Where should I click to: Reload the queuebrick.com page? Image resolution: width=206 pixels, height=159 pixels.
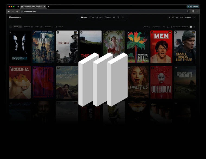[17, 11]
